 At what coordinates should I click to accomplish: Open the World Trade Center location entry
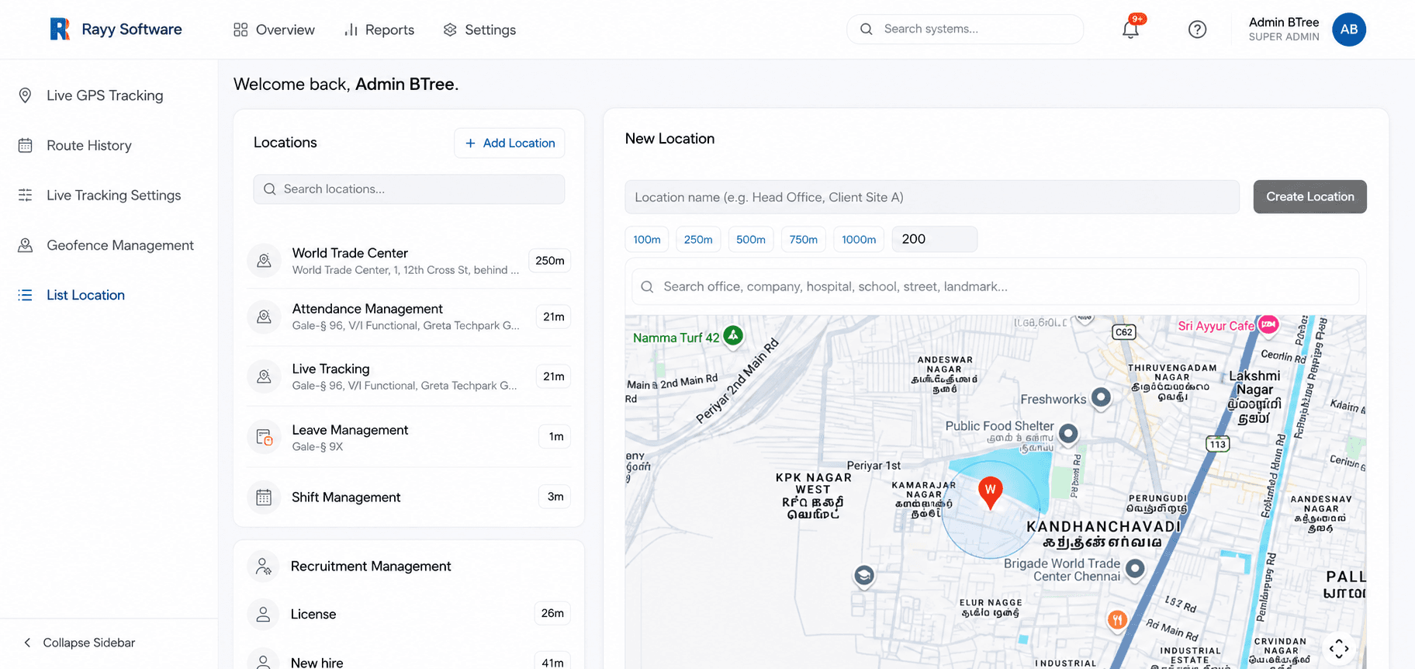click(x=409, y=261)
